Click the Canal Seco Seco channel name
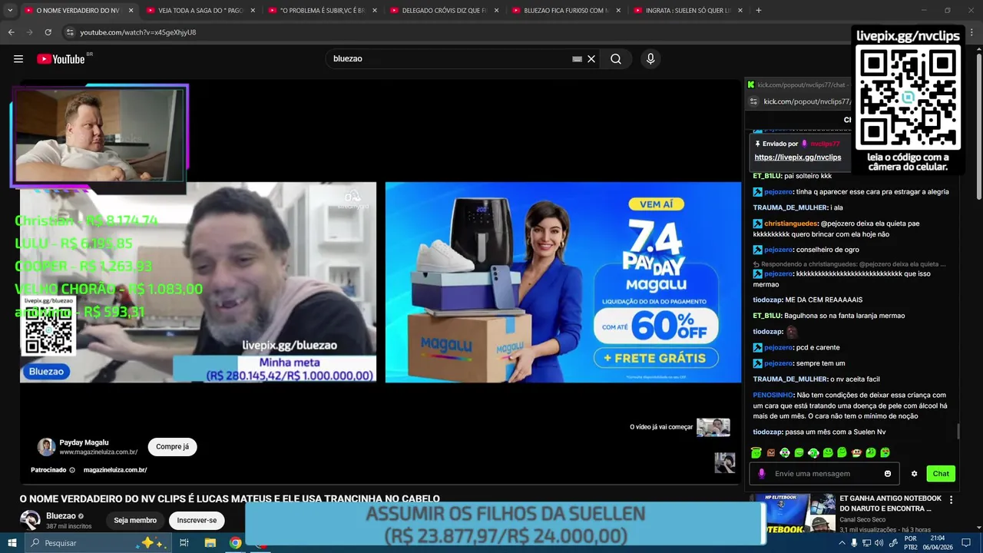The height and width of the screenshot is (553, 983). click(x=862, y=520)
